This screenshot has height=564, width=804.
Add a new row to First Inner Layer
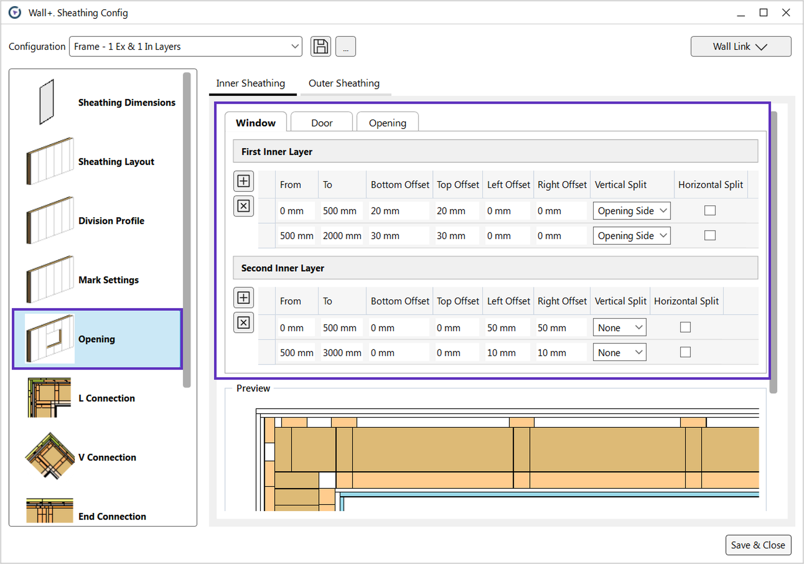click(x=243, y=181)
